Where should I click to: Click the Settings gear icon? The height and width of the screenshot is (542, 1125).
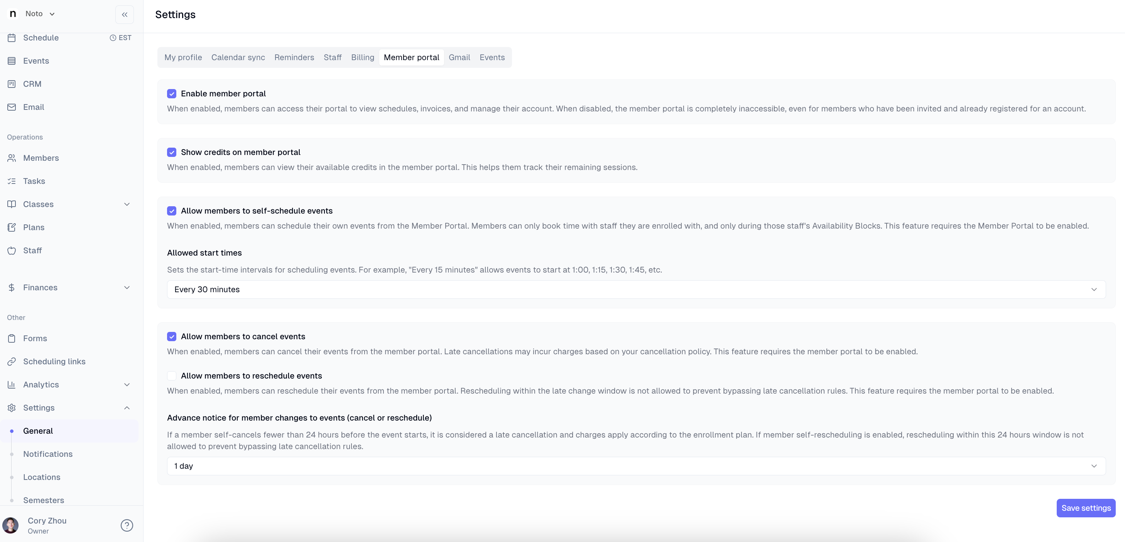click(x=12, y=407)
